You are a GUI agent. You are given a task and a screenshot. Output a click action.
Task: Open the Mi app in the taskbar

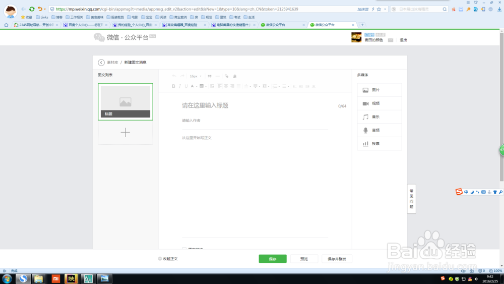pos(55,278)
